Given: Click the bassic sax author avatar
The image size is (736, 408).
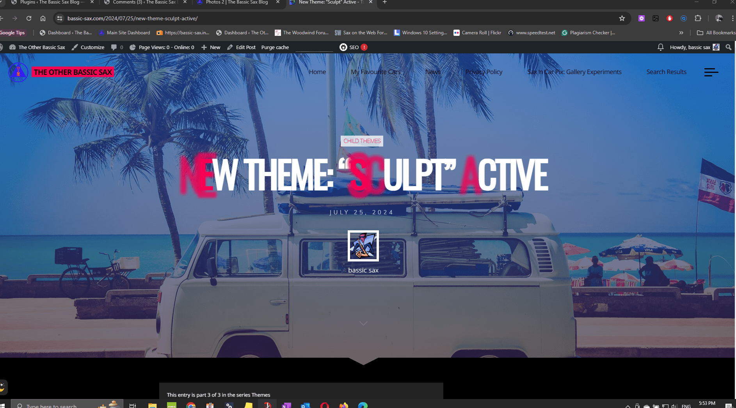Looking at the screenshot, I should (363, 246).
